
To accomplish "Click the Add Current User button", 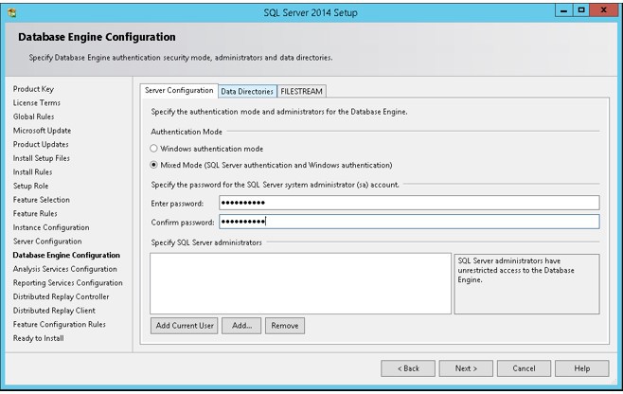I will 185,325.
